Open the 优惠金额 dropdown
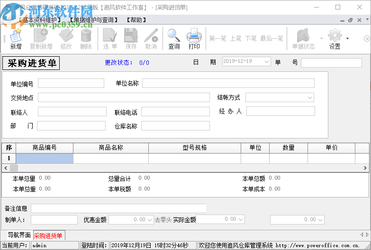Image resolution: width=371 pixels, height=250 pixels. 150,220
